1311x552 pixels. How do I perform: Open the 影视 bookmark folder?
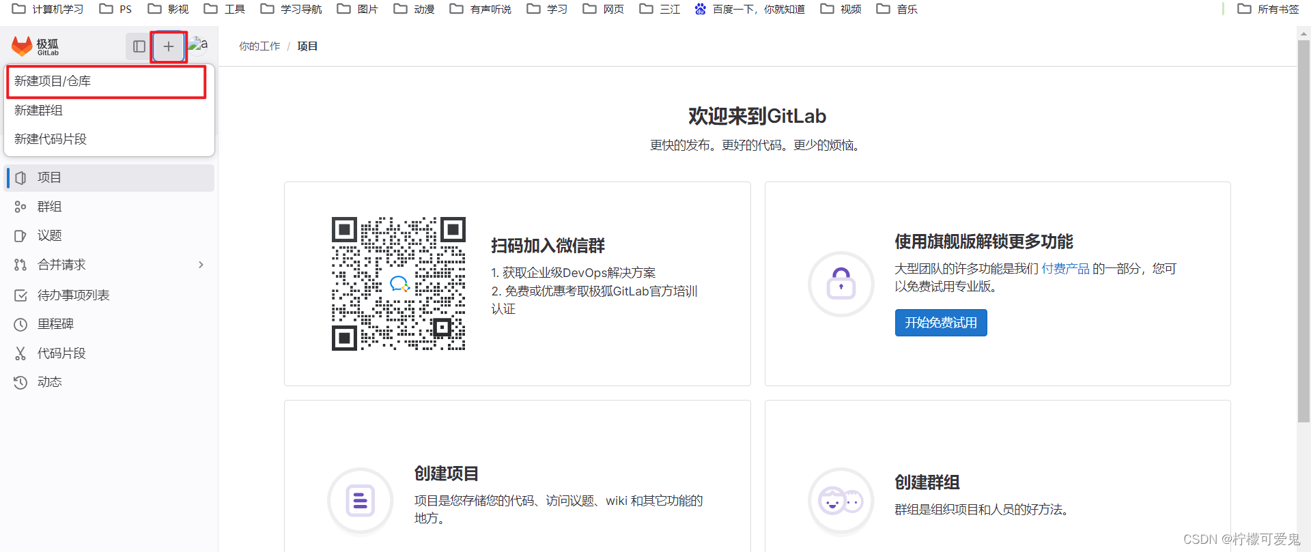click(x=168, y=9)
